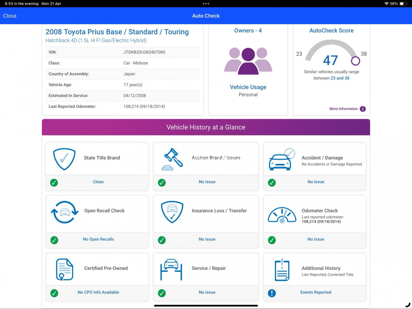The width and height of the screenshot is (412, 309).
Task: Tap green checkmark beside No Open Recalls
Action: point(54,240)
